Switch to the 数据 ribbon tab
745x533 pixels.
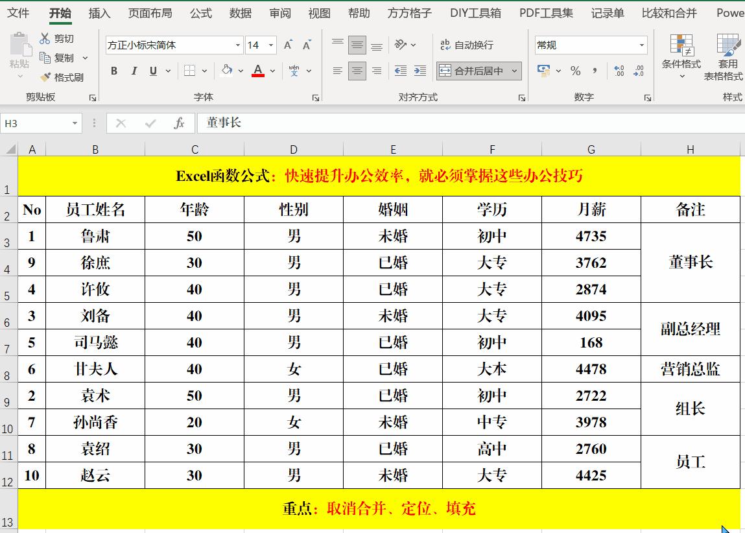click(x=239, y=13)
